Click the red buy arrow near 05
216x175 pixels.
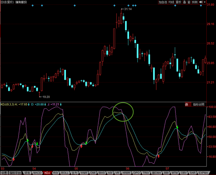(81, 146)
